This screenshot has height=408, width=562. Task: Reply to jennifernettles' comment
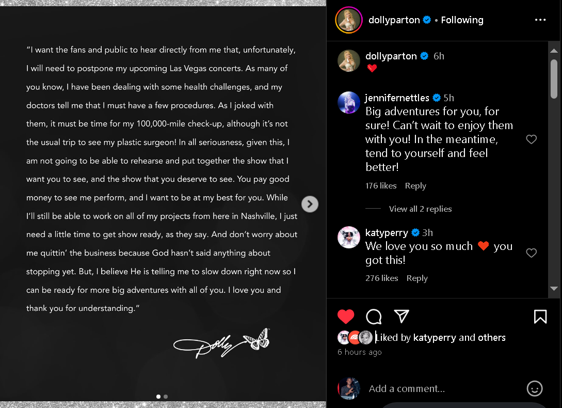pyautogui.click(x=415, y=186)
